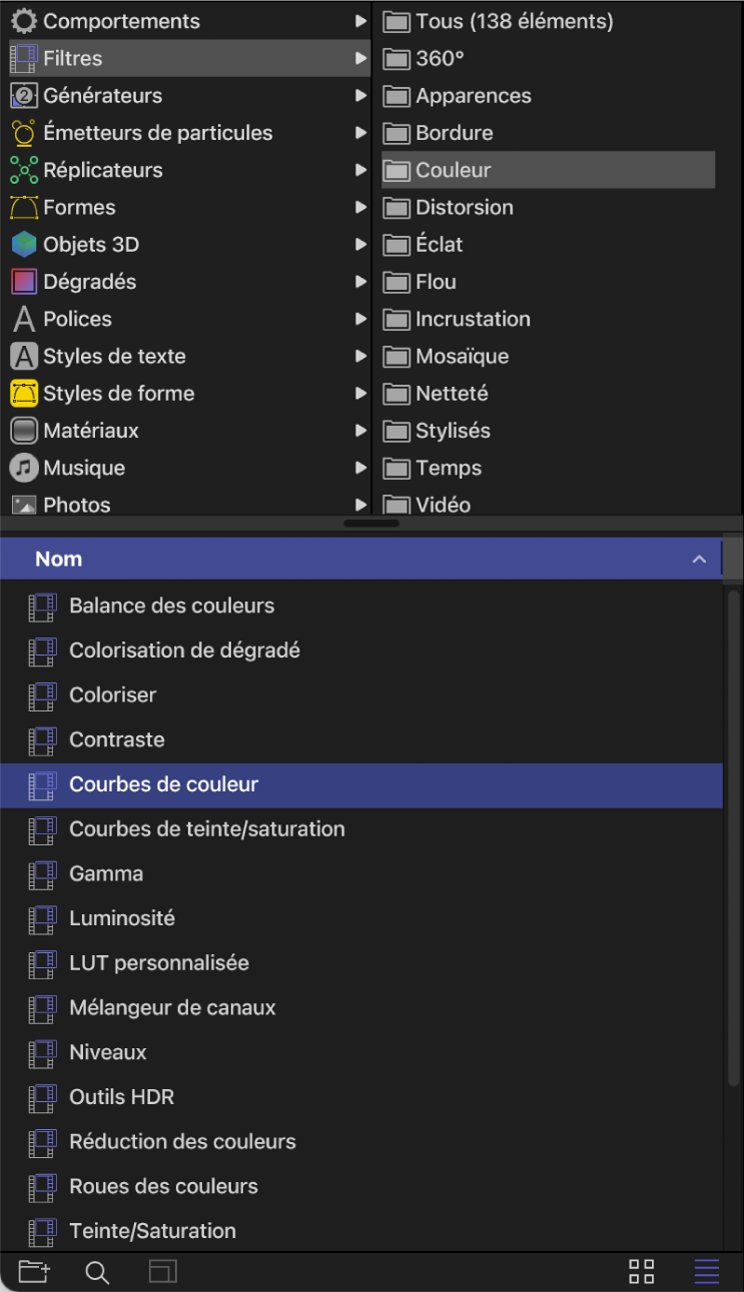Choose the Balance des couleurs filter
744x1292 pixels.
pyautogui.click(x=171, y=606)
